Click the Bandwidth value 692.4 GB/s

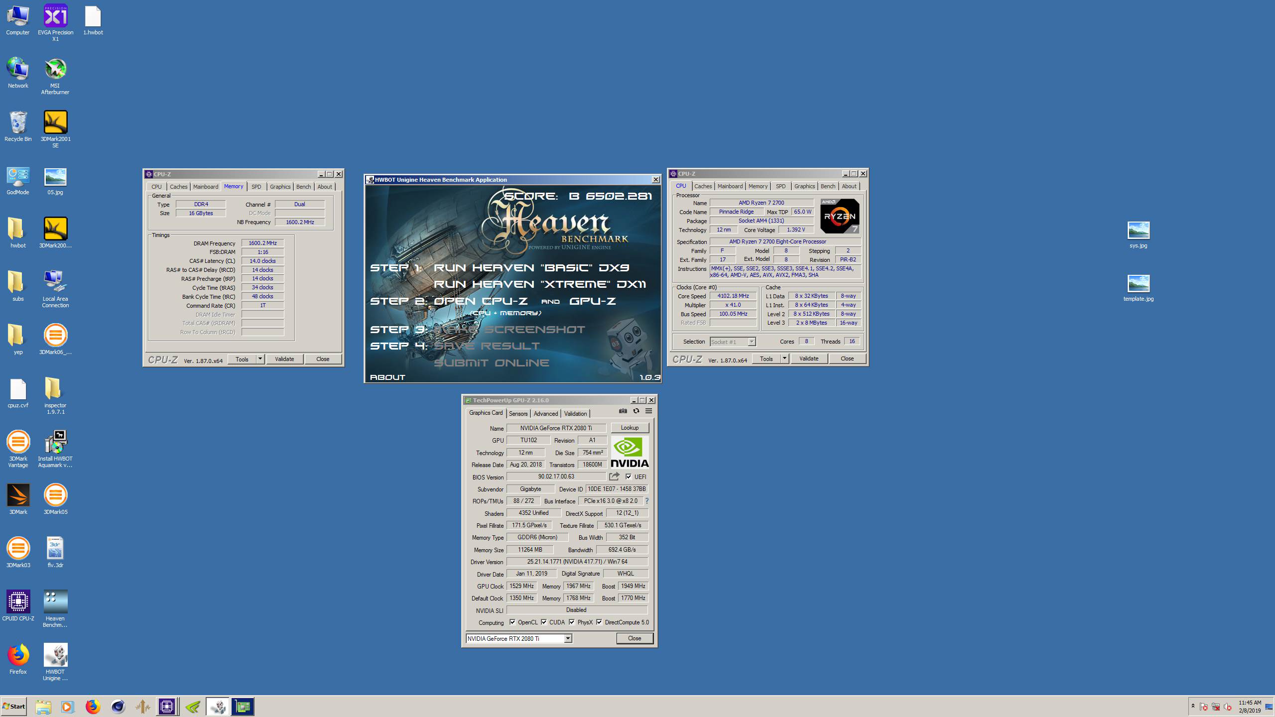tap(622, 550)
